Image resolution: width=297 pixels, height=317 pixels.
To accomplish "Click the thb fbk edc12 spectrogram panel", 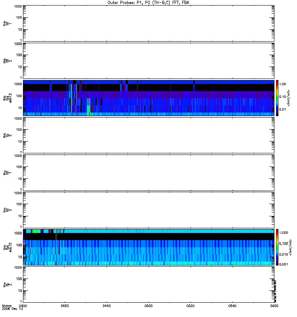I will [148, 98].
